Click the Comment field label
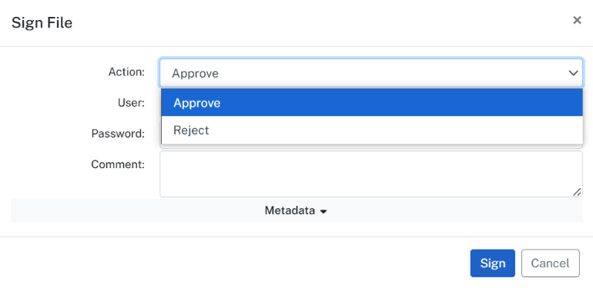Screen dimensions: 593x288 [118, 164]
